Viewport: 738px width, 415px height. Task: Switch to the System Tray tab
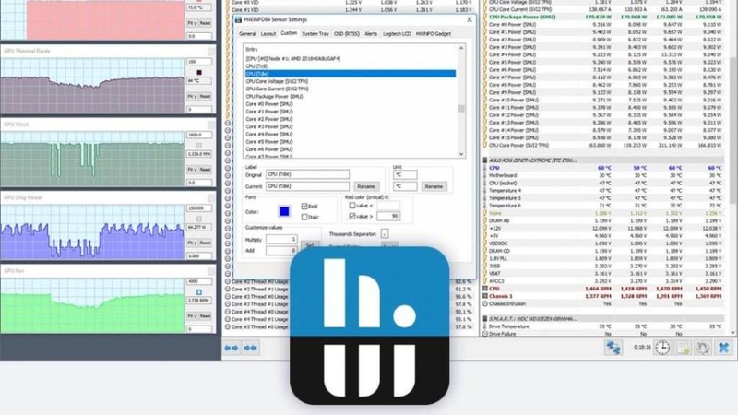[x=315, y=34]
